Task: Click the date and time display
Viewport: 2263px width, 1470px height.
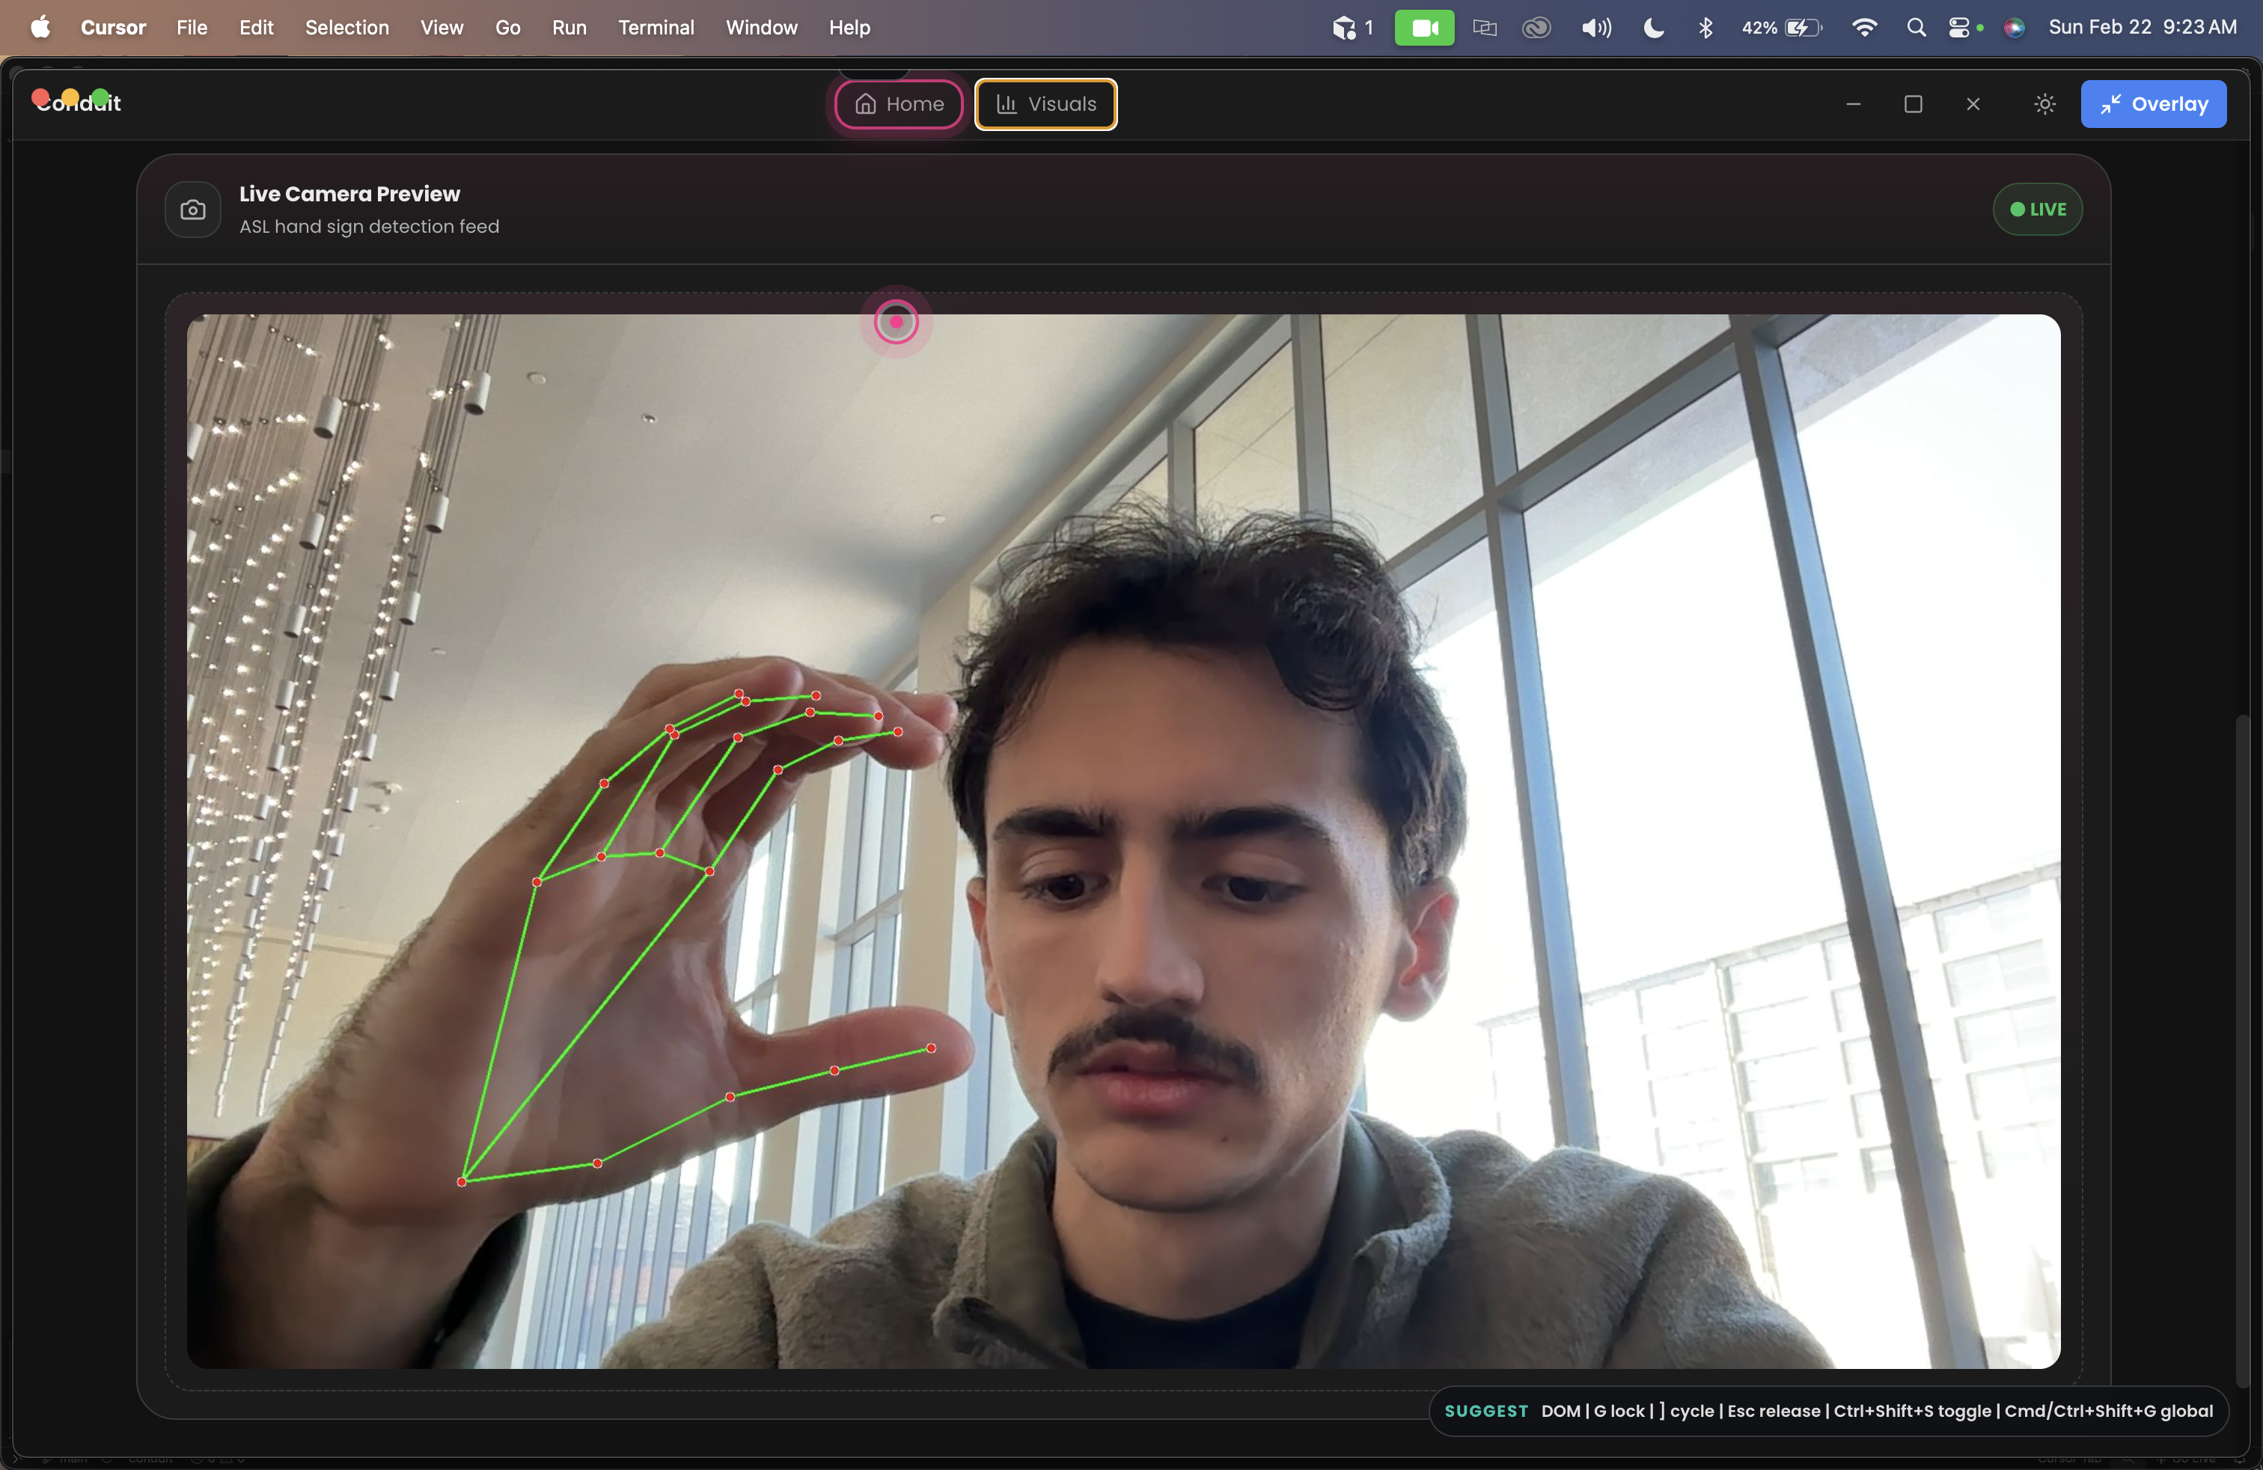Action: point(2141,28)
